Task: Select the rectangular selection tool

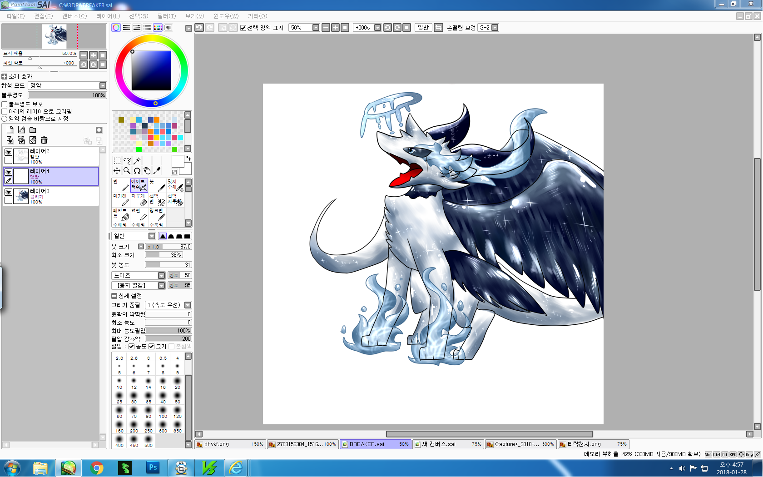Action: click(x=117, y=161)
